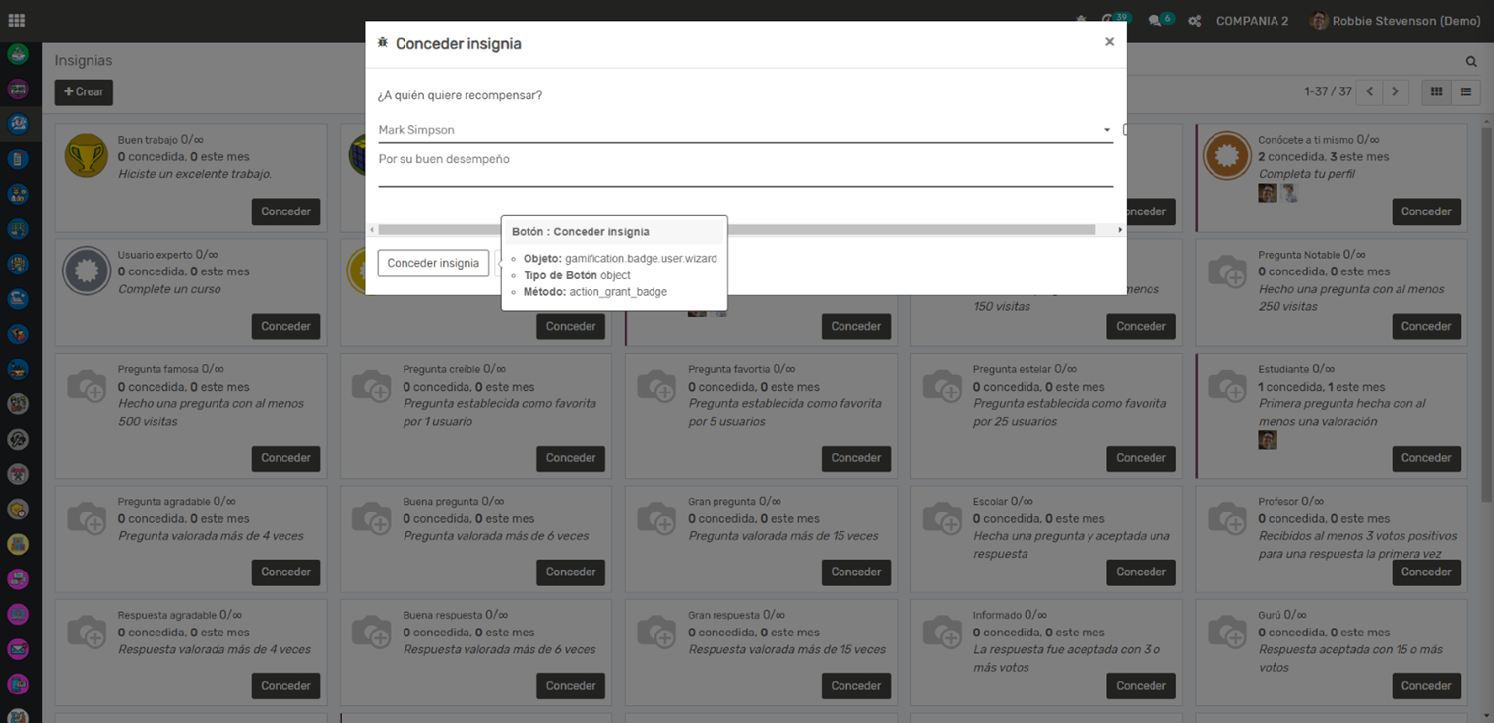1494x723 pixels.
Task: Click the gears settings icon in top bar
Action: click(x=1194, y=21)
